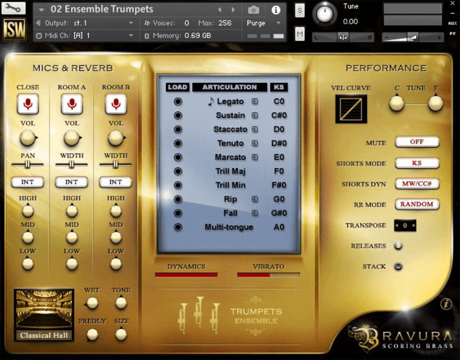Open the velocity curve editor box
460x360 pixels.
[351, 109]
